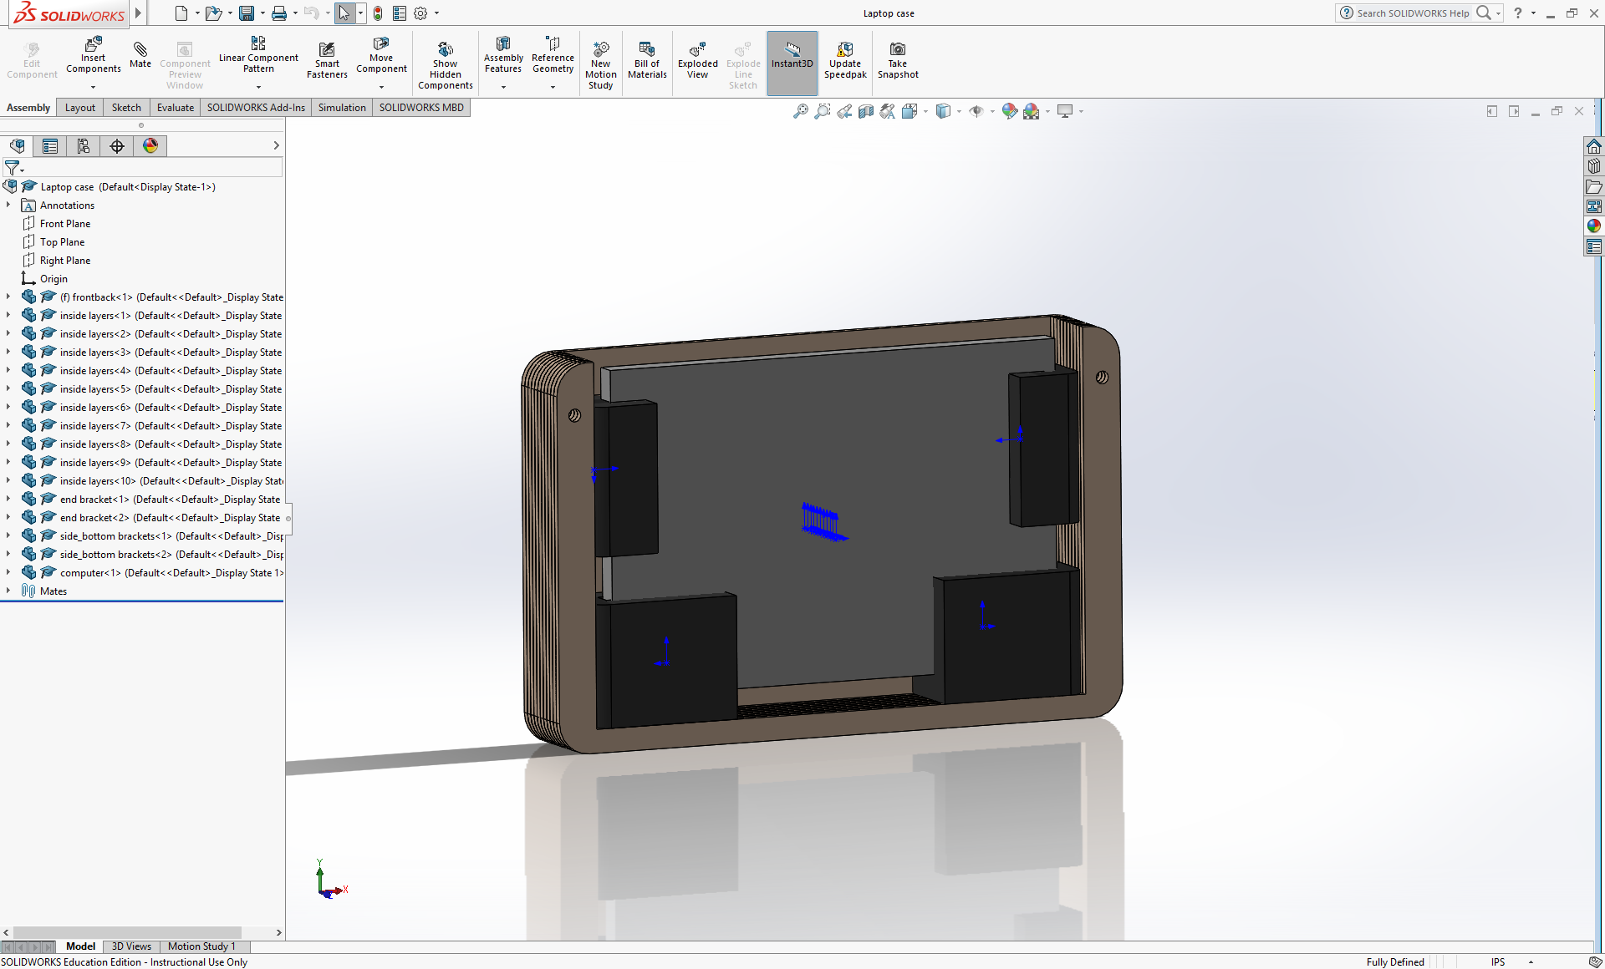The image size is (1605, 969).
Task: Open Insert Components dropdown arrow
Action: point(93,87)
